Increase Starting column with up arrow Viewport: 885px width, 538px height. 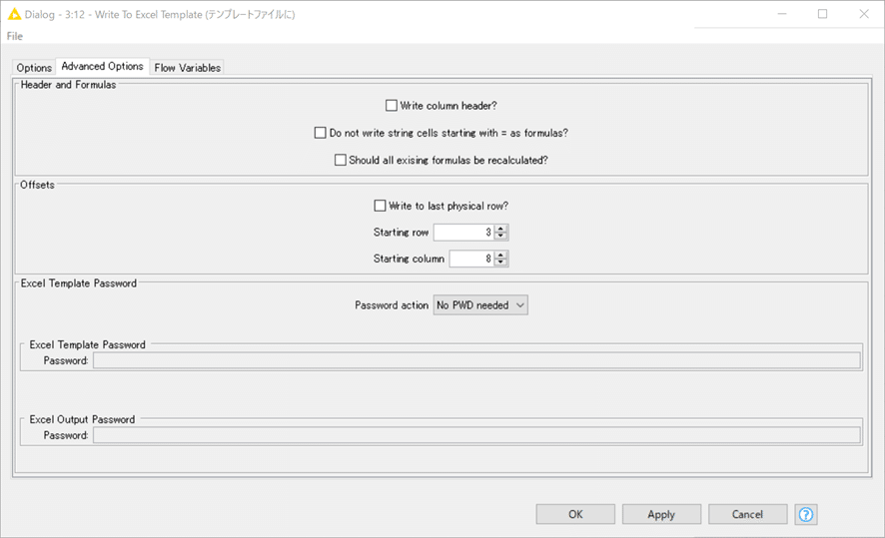click(501, 255)
